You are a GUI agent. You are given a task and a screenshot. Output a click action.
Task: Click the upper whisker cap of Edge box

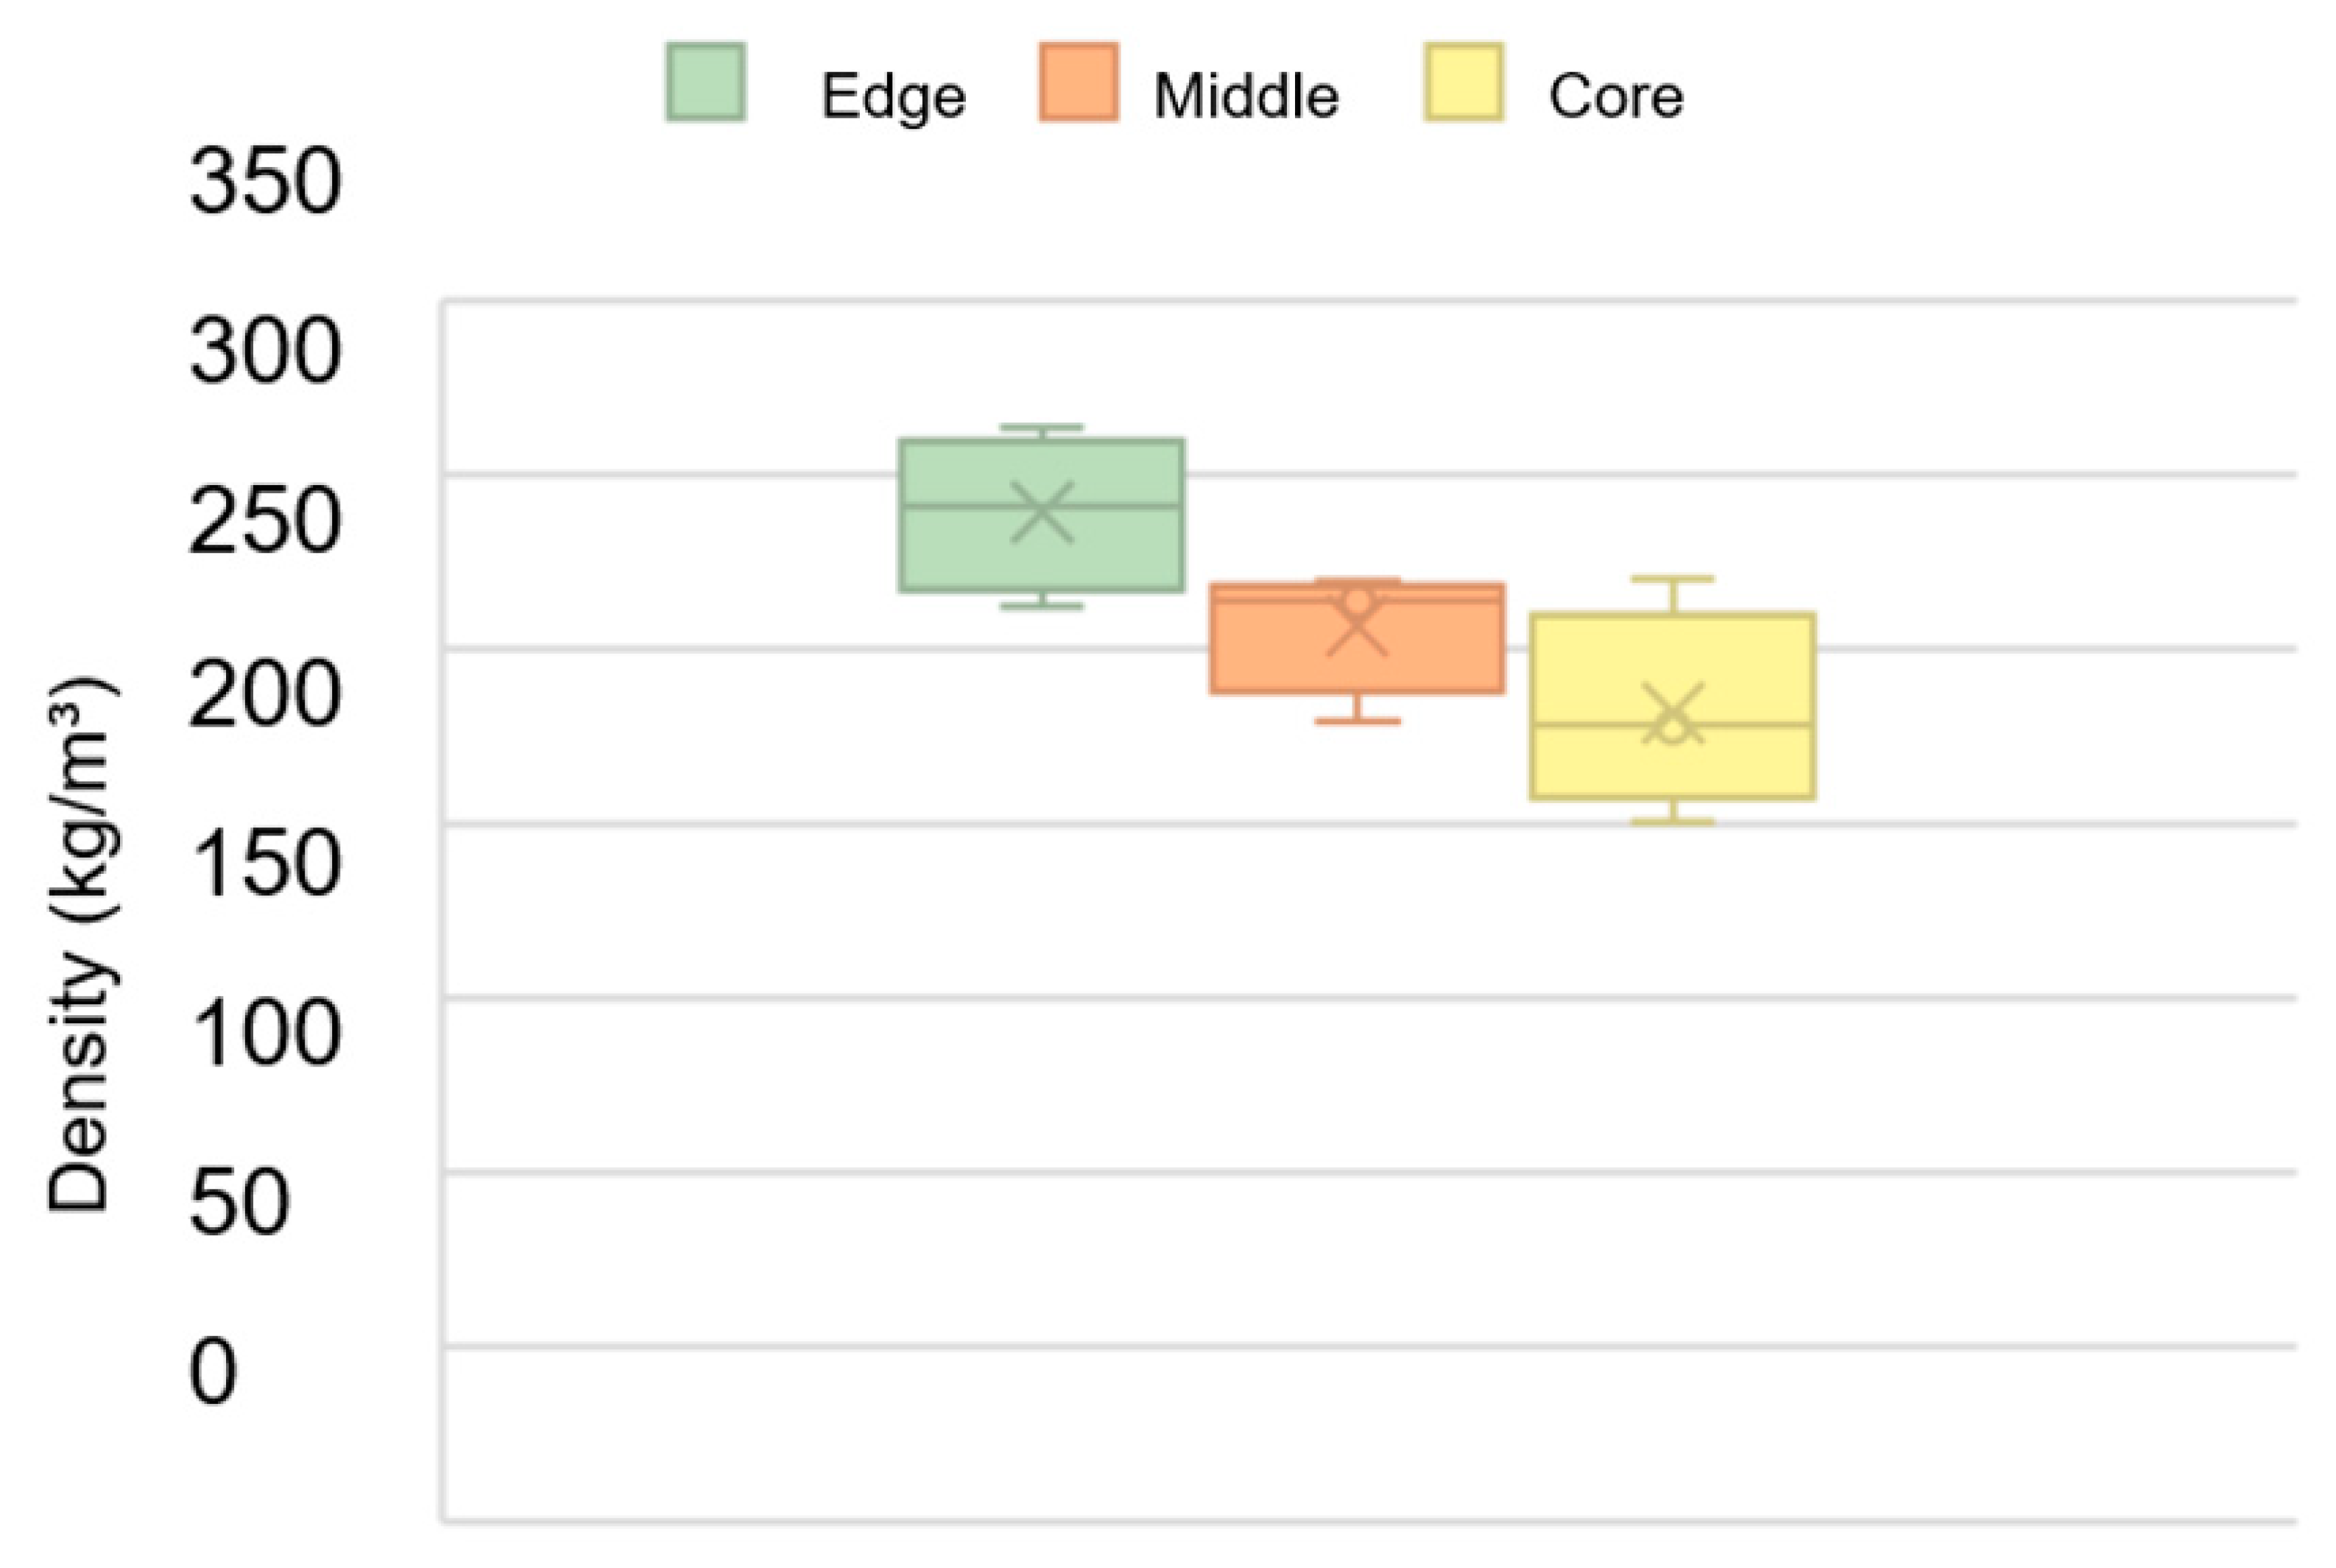point(1042,428)
